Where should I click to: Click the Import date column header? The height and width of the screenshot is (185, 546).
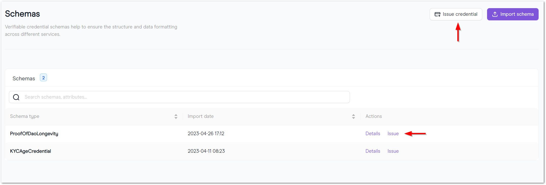[201, 116]
